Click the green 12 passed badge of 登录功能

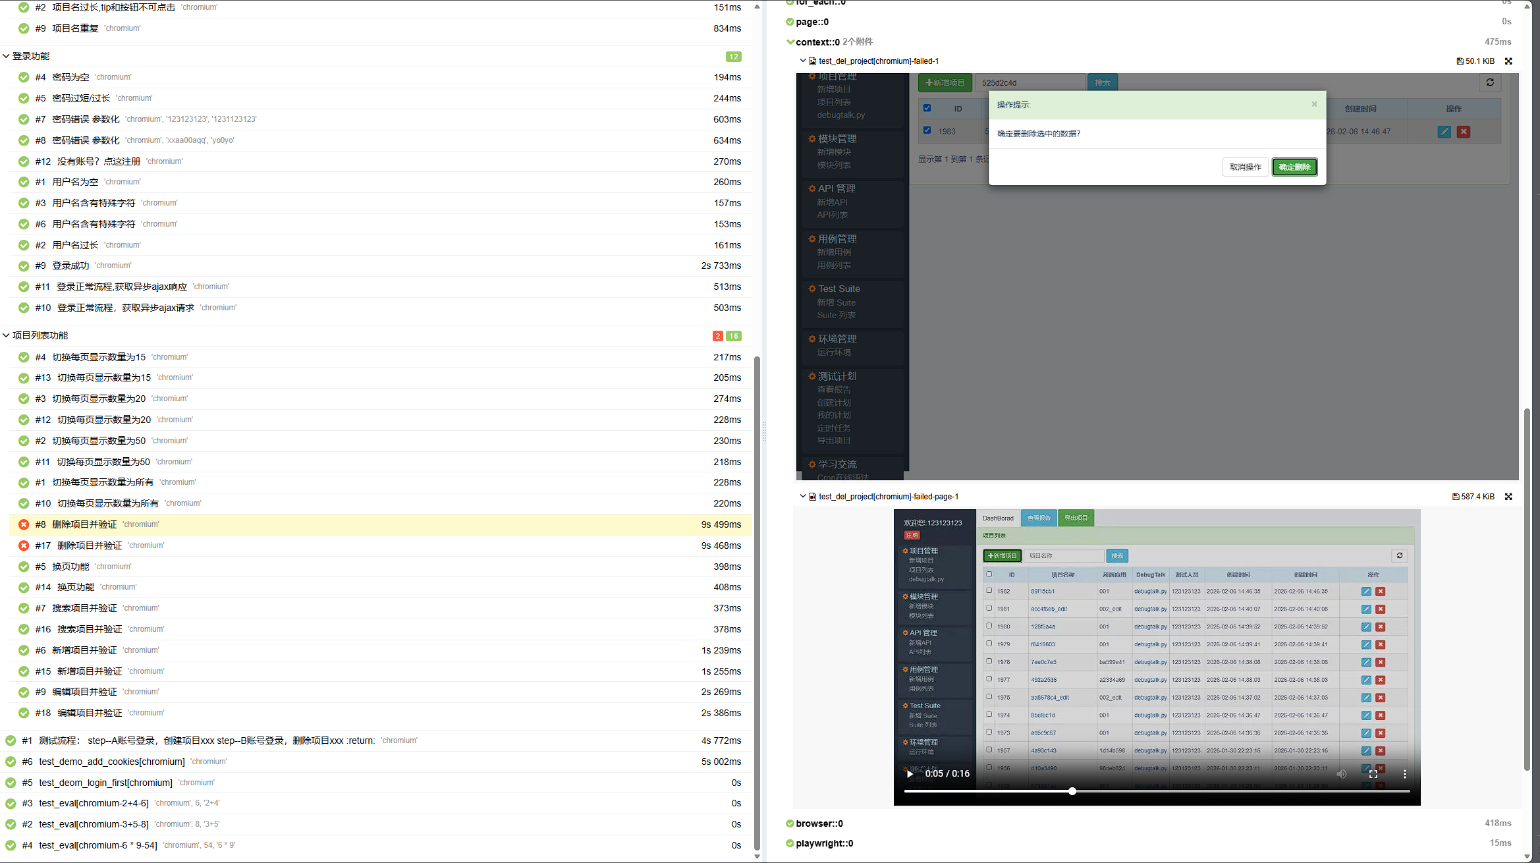733,57
